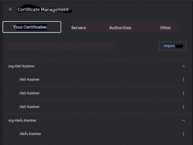Collapse the first org Kastner group
The height and width of the screenshot is (145, 193).
[x=183, y=66]
